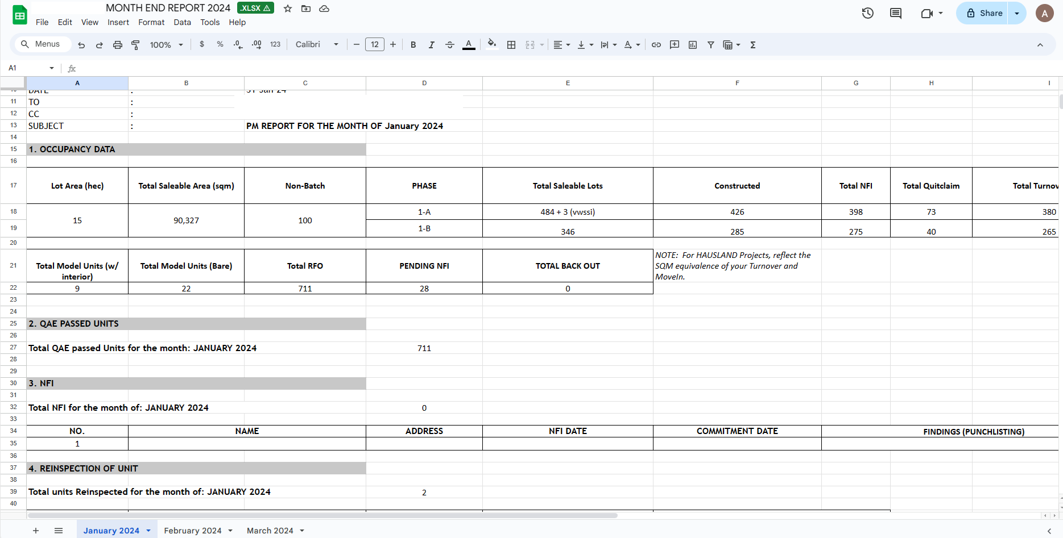Open the Functions sigma menu
This screenshot has height=538, width=1063.
coord(753,45)
